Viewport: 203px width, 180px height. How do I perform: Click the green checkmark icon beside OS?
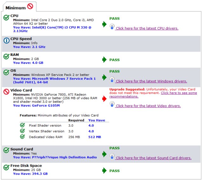point(6,72)
